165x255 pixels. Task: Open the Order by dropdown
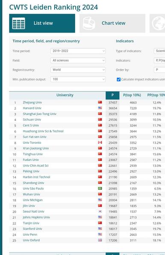click(159, 70)
